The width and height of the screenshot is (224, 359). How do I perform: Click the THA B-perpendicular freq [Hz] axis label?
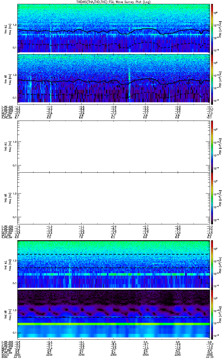10,29
